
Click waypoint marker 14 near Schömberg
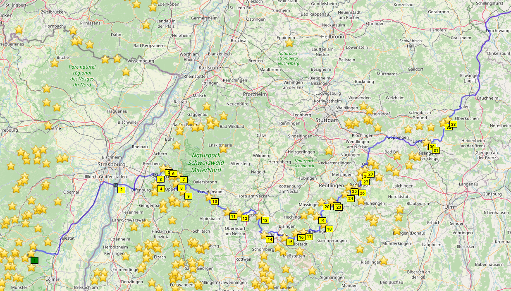(270, 240)
